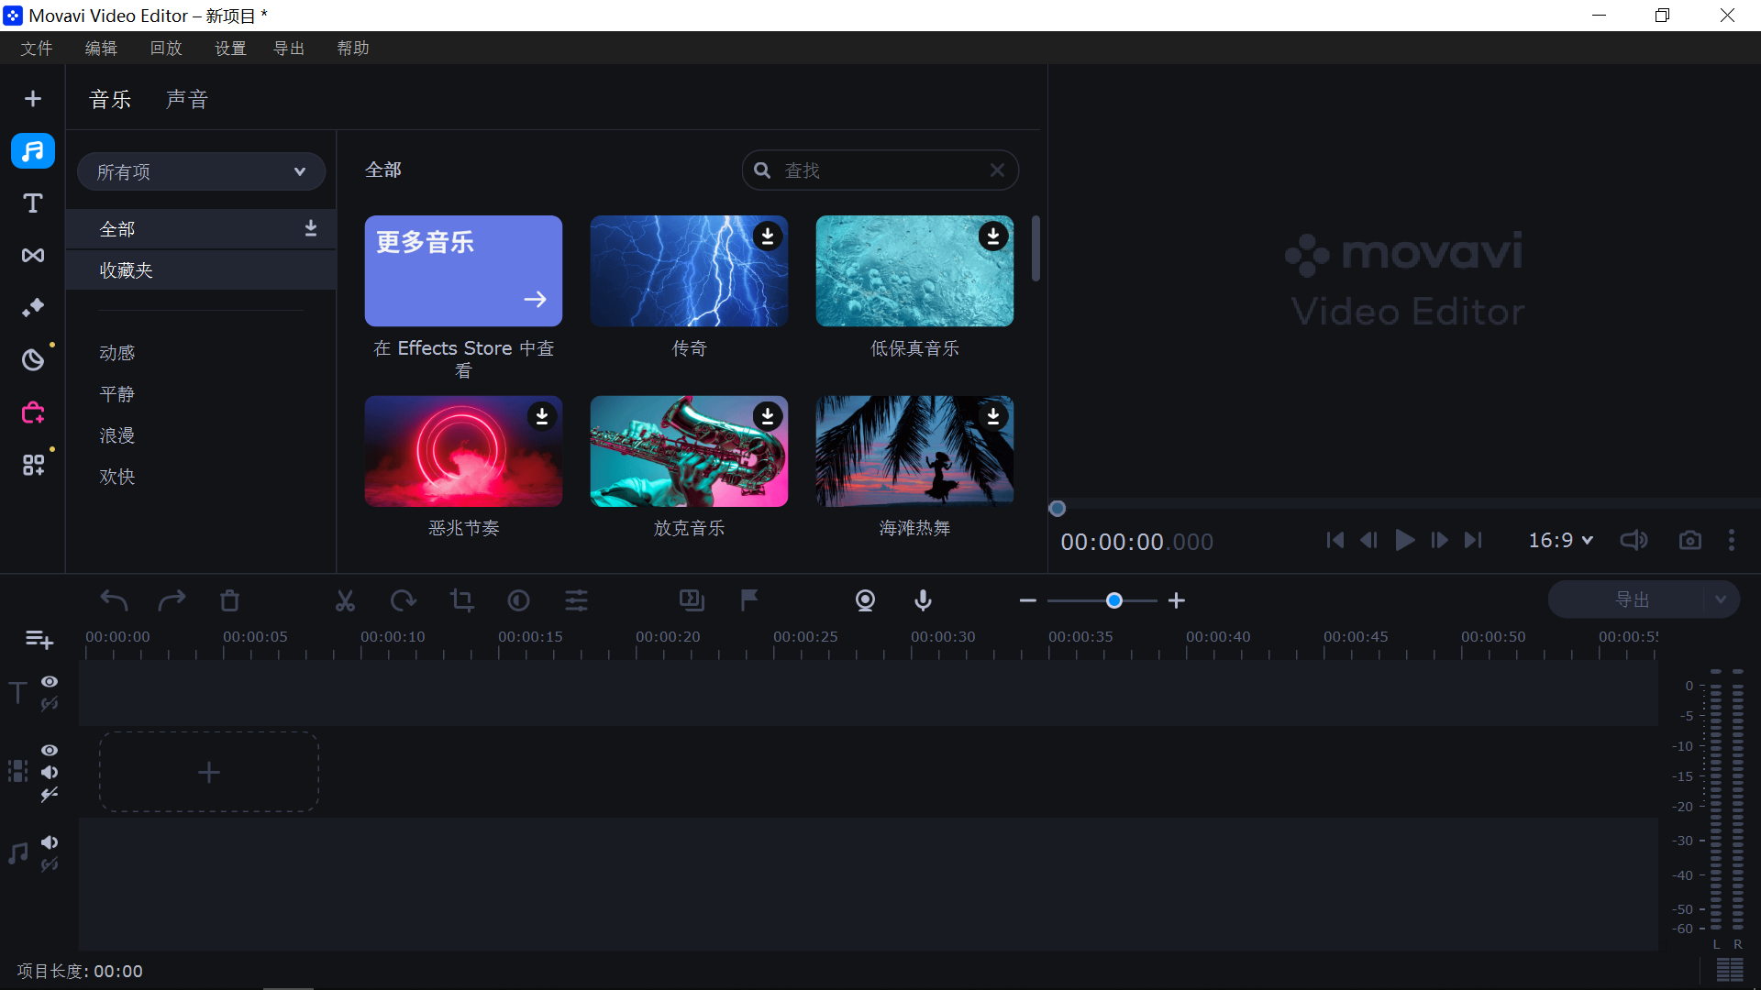Expand export options dropdown arrow
The width and height of the screenshot is (1761, 990).
(x=1721, y=599)
